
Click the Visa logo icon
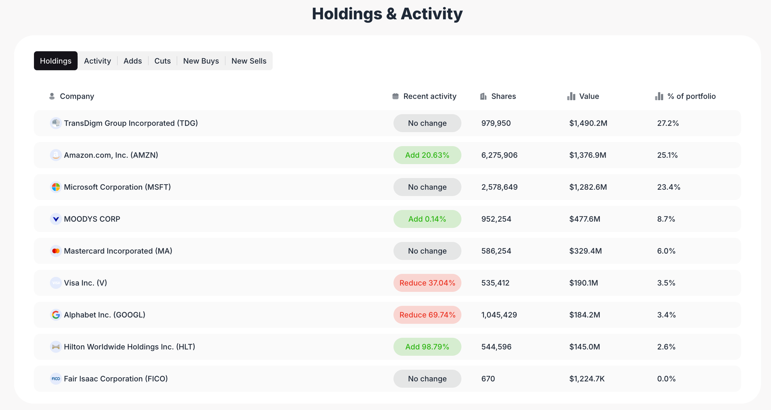point(56,283)
